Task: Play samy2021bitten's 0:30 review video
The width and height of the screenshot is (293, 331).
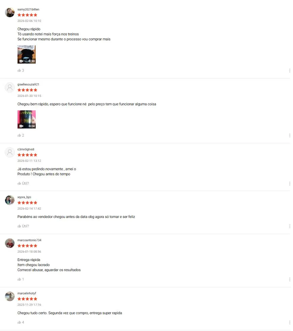Action: [26, 54]
